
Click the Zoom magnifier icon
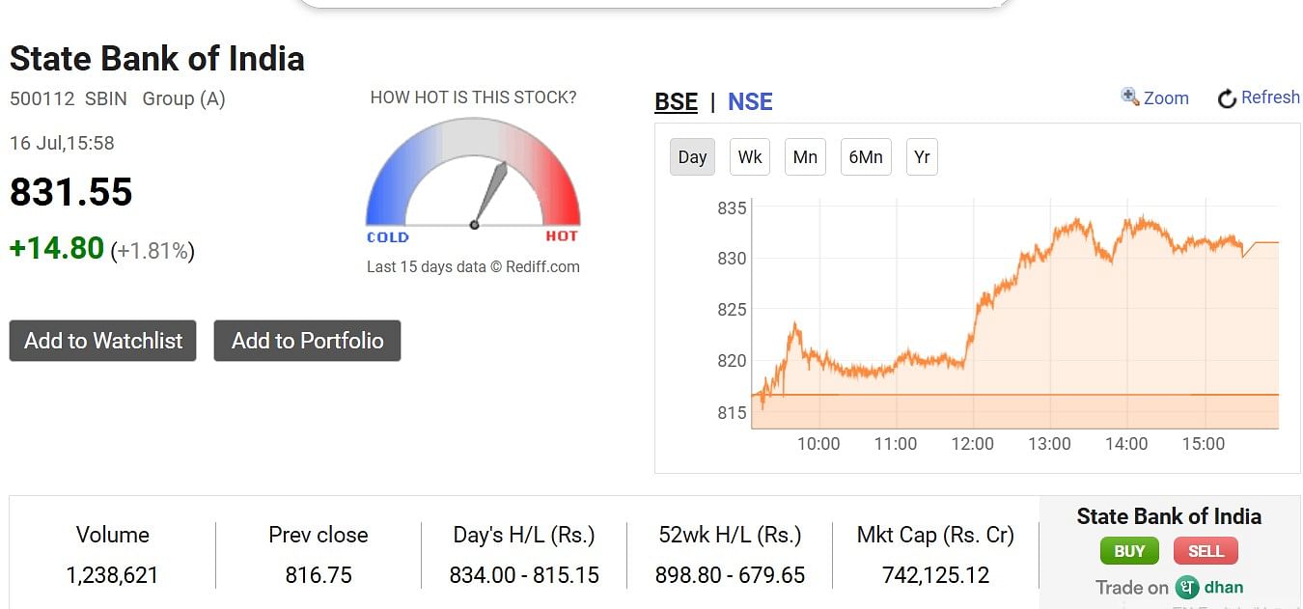(x=1129, y=97)
